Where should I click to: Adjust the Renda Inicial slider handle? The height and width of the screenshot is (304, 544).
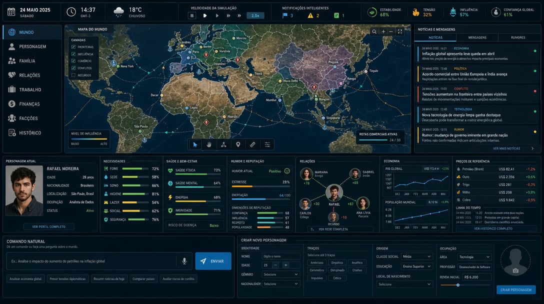point(458,285)
